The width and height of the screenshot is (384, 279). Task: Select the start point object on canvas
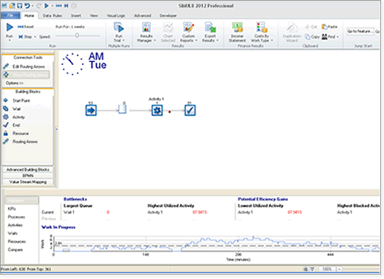coord(91,110)
